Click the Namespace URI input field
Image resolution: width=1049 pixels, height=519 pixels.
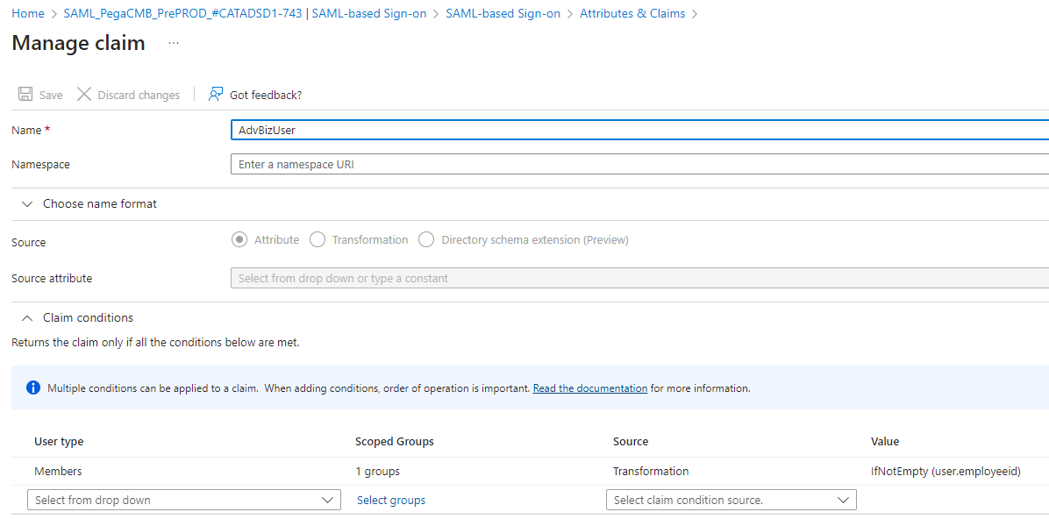(639, 164)
